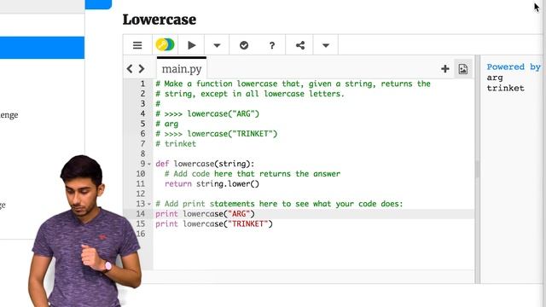
Task: Select the blue highlighted sidebar item
Action: click(x=42, y=48)
